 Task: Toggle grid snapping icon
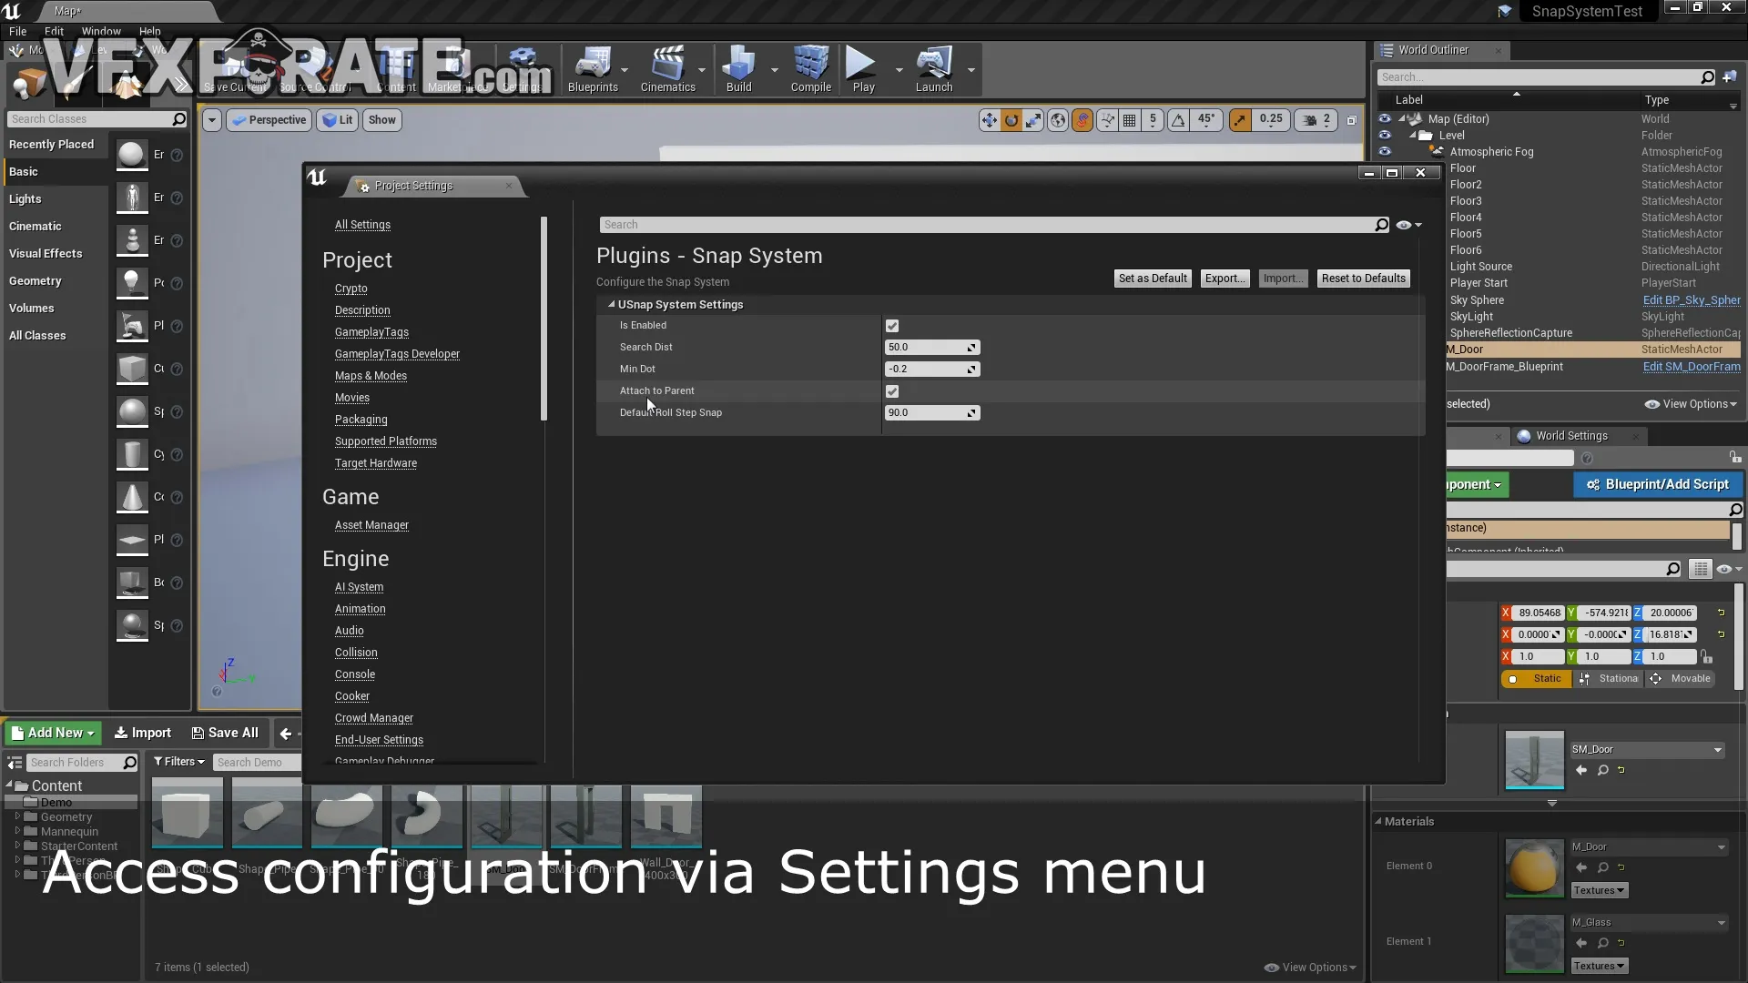(x=1130, y=120)
